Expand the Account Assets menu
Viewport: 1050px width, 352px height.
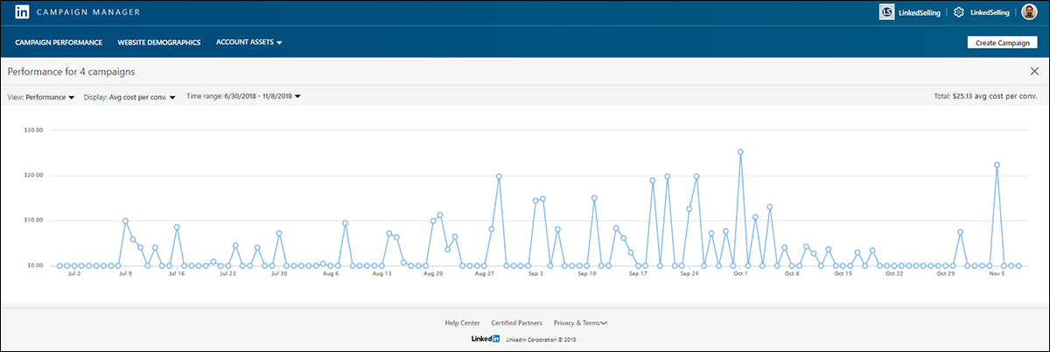[x=248, y=42]
